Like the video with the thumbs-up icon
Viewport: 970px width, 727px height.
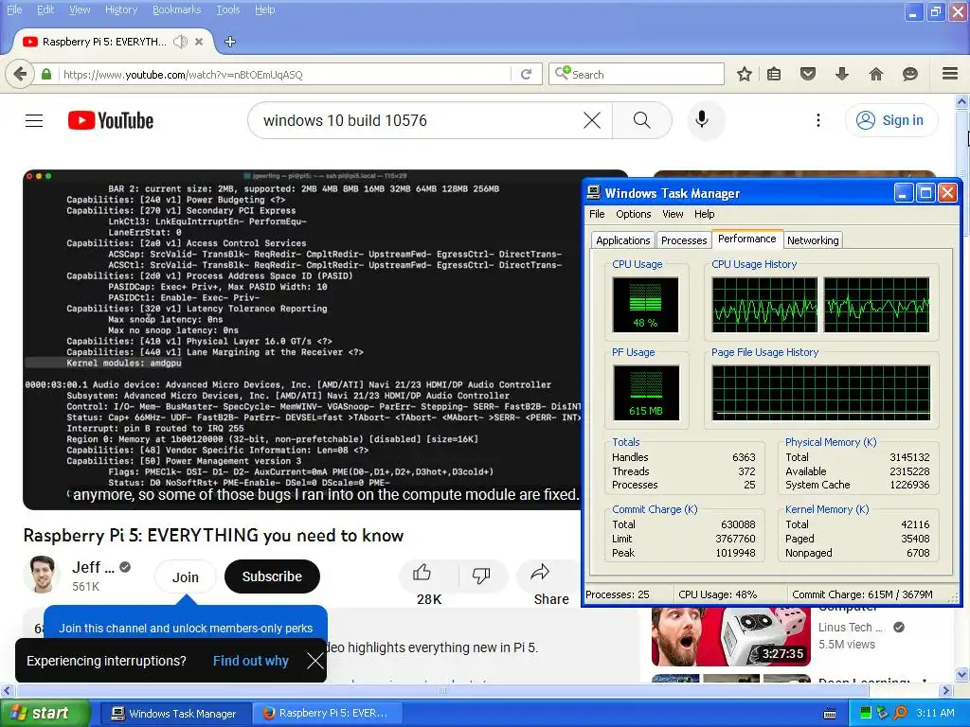(422, 573)
